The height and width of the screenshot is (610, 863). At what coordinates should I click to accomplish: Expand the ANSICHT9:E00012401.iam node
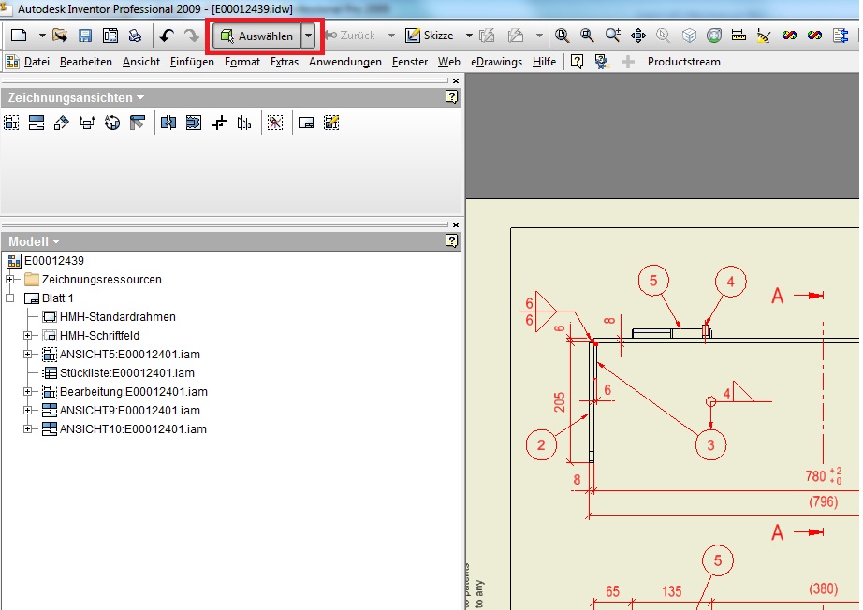point(28,411)
